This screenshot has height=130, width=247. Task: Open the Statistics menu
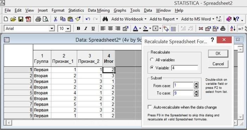[76, 10]
